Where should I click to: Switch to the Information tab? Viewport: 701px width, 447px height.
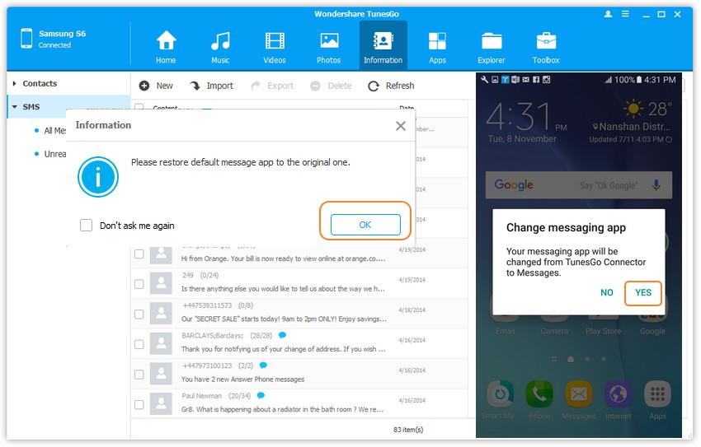coord(383,46)
